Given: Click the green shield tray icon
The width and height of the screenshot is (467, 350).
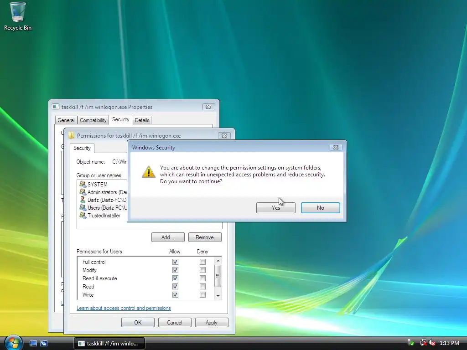Looking at the screenshot, I should [411, 343].
